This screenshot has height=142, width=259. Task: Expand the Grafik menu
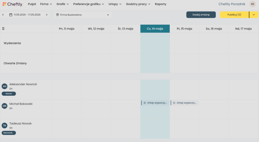click(x=62, y=4)
